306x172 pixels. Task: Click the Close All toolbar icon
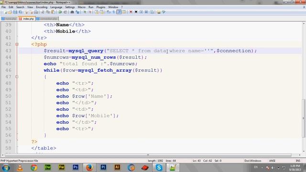(x=31, y=12)
